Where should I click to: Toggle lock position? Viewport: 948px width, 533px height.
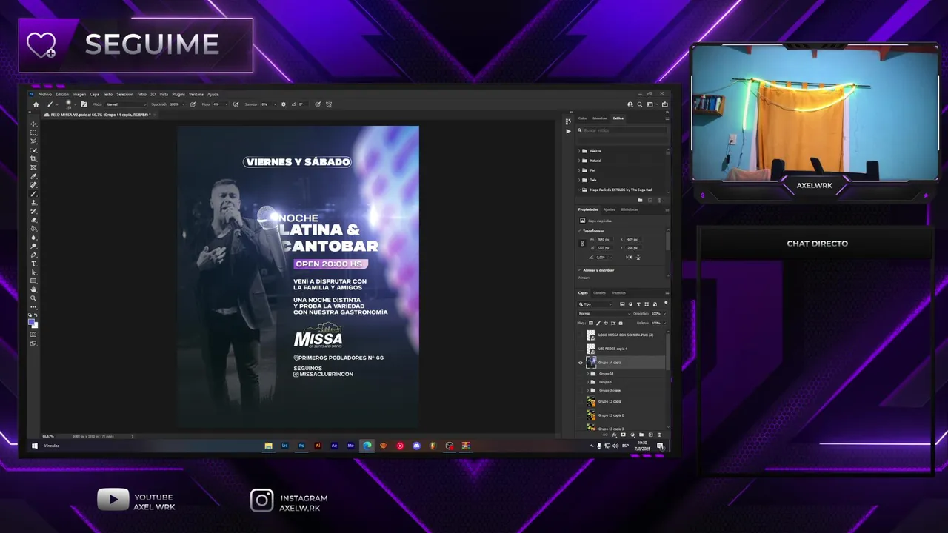click(x=606, y=323)
